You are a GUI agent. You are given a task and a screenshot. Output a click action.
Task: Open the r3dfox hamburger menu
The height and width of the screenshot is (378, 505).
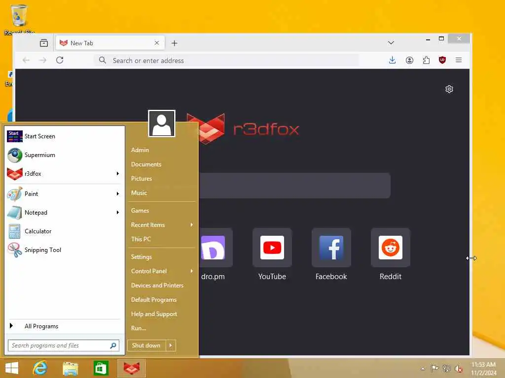pyautogui.click(x=459, y=60)
